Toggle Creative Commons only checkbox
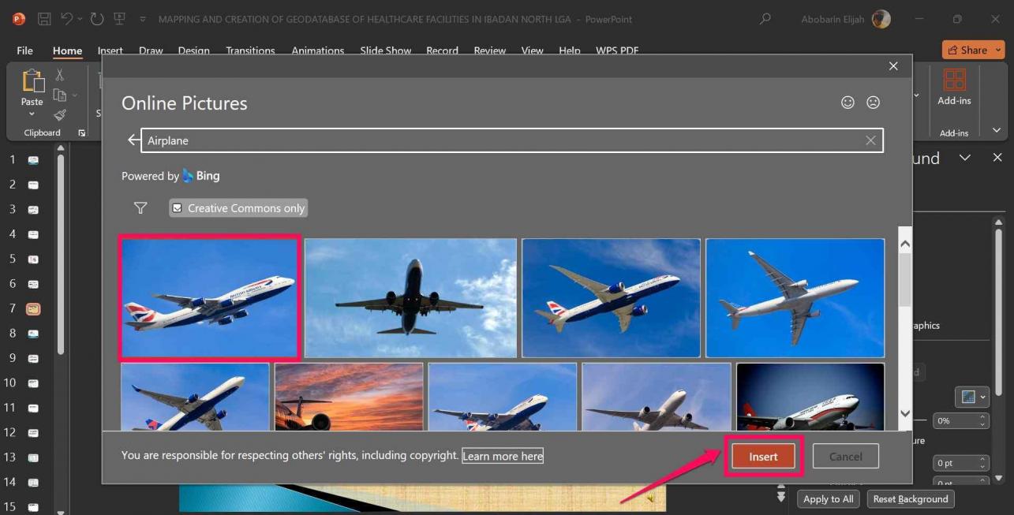The image size is (1014, 515). coord(178,208)
